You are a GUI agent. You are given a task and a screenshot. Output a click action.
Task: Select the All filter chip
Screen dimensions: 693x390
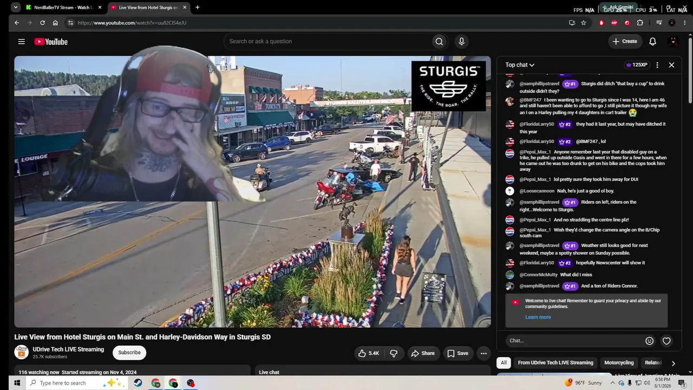coord(504,363)
